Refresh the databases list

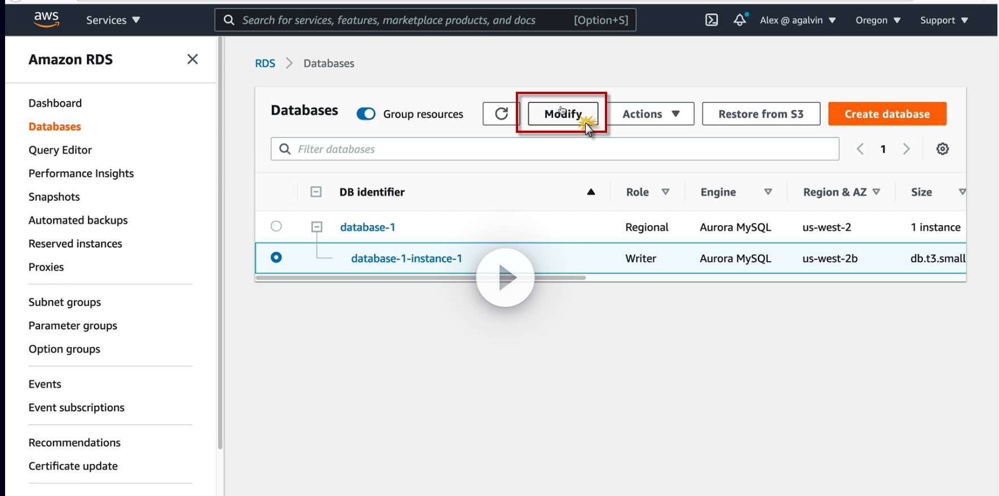tap(501, 114)
